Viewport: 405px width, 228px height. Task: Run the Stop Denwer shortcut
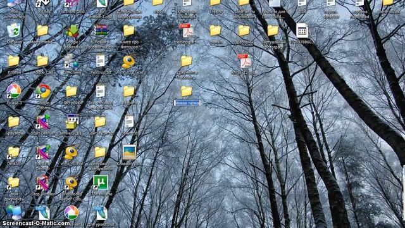42,182
